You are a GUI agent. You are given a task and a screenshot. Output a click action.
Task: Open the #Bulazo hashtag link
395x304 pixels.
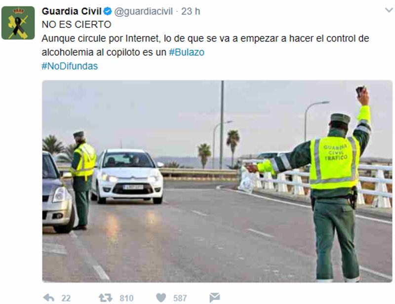[187, 52]
